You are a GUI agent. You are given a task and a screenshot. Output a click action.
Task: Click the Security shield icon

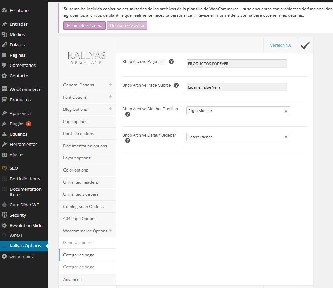click(4, 215)
